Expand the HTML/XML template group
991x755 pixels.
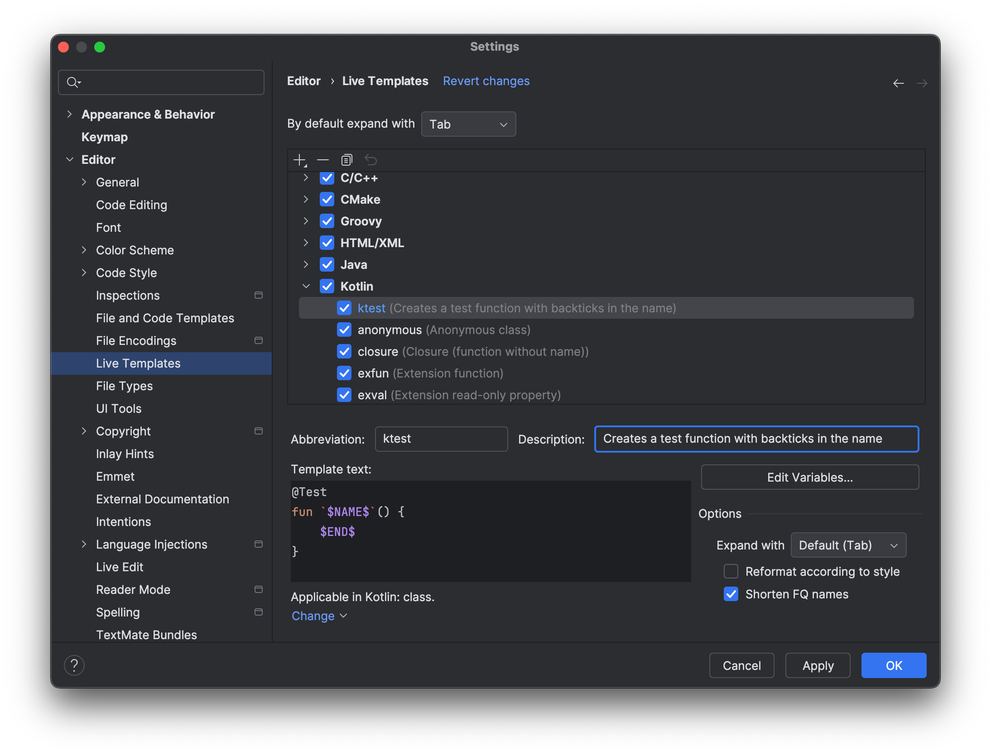pos(306,243)
